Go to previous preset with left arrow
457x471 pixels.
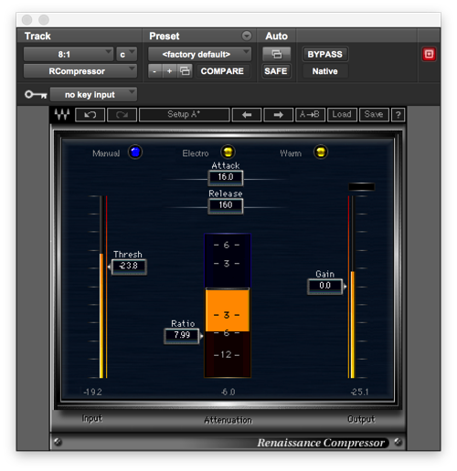[x=247, y=115]
